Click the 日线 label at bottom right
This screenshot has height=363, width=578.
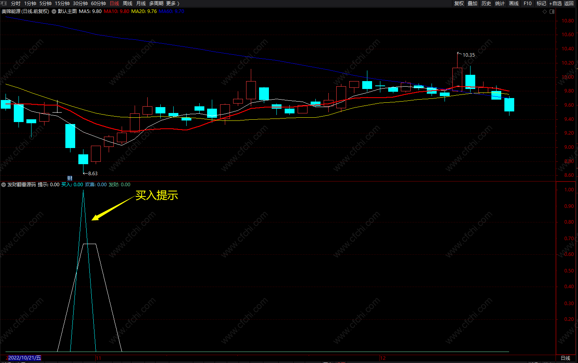point(565,358)
